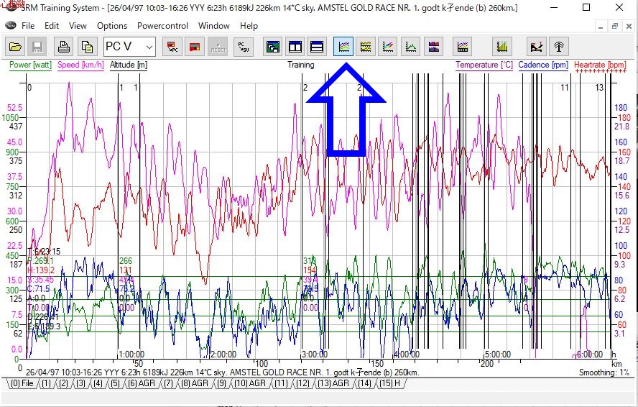Open the Powercontrol menu
The image size is (638, 407).
(162, 26)
